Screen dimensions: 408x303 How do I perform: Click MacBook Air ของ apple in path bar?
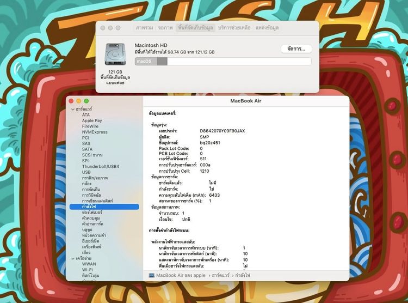tap(181, 275)
